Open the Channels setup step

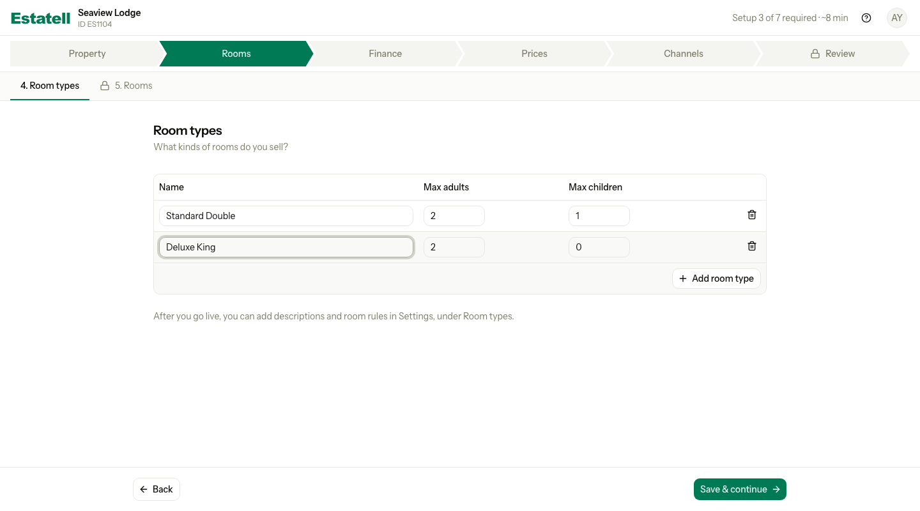click(684, 54)
